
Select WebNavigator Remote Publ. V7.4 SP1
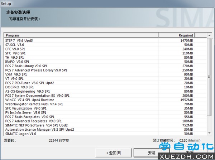pos(105,104)
